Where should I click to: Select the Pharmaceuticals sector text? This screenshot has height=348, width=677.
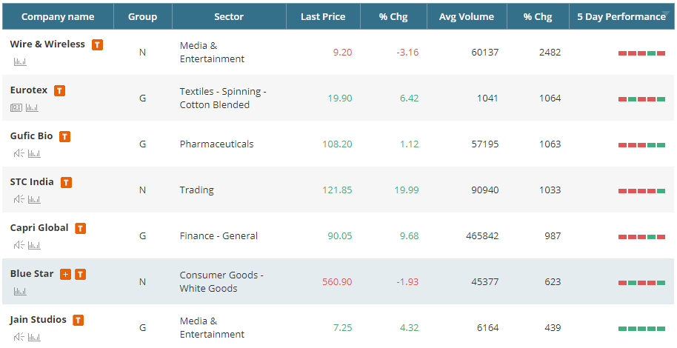pos(217,144)
